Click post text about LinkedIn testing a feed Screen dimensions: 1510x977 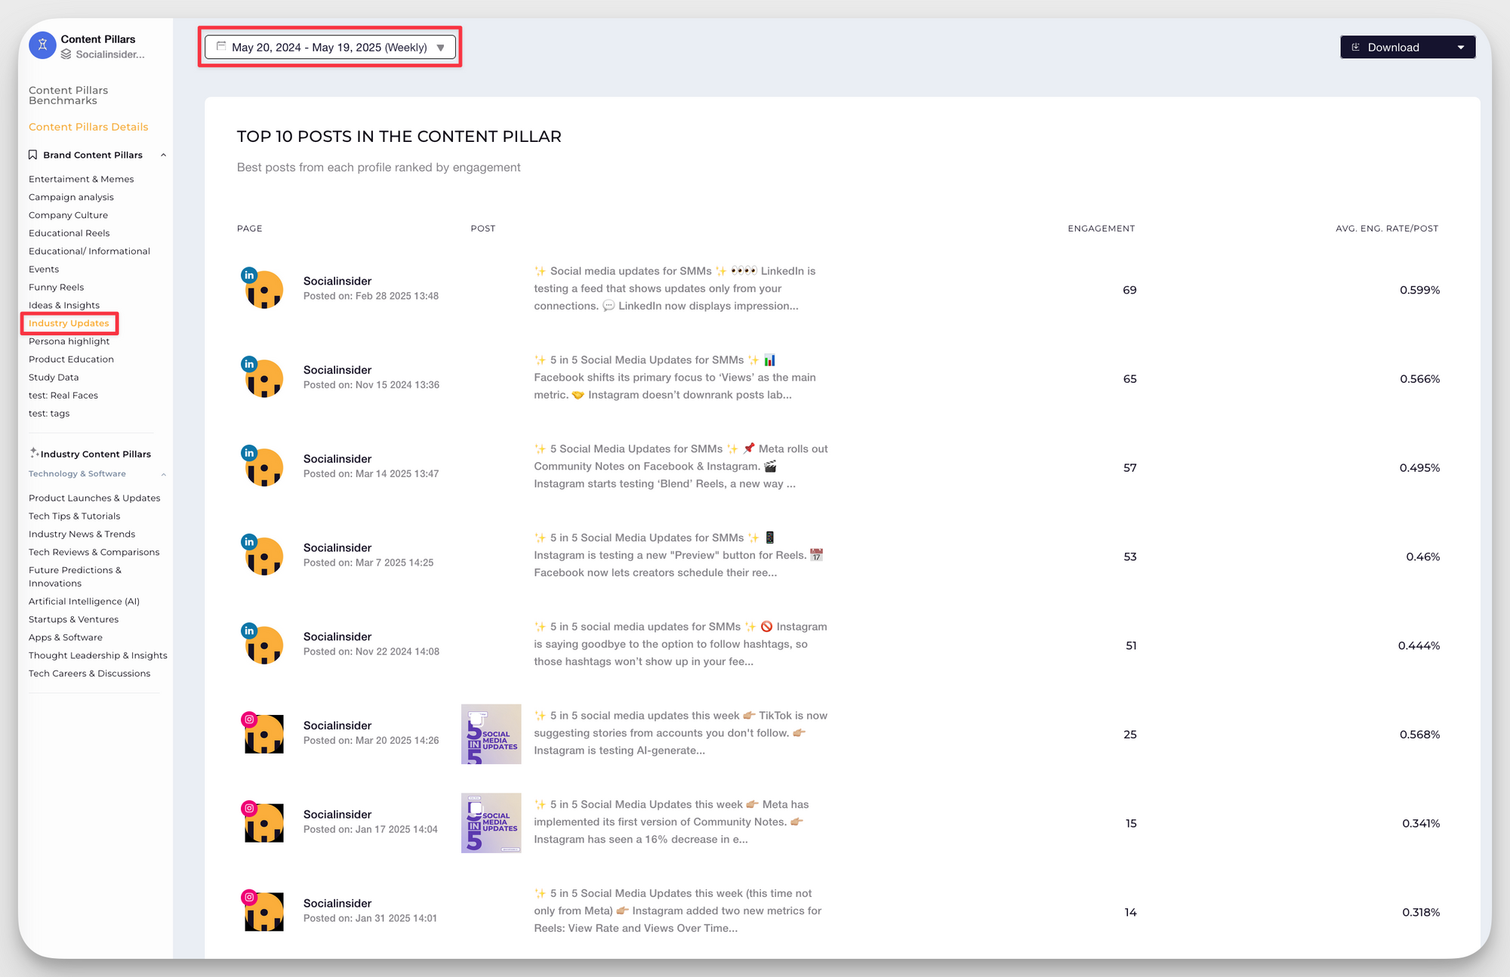point(675,288)
